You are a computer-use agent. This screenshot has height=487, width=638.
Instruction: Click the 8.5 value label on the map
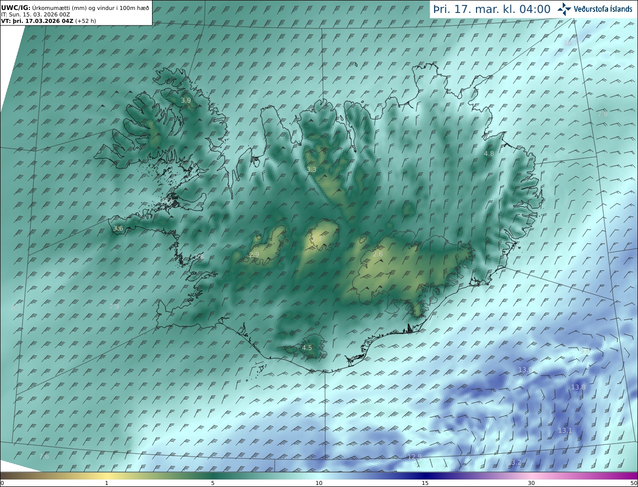pyautogui.click(x=15, y=308)
